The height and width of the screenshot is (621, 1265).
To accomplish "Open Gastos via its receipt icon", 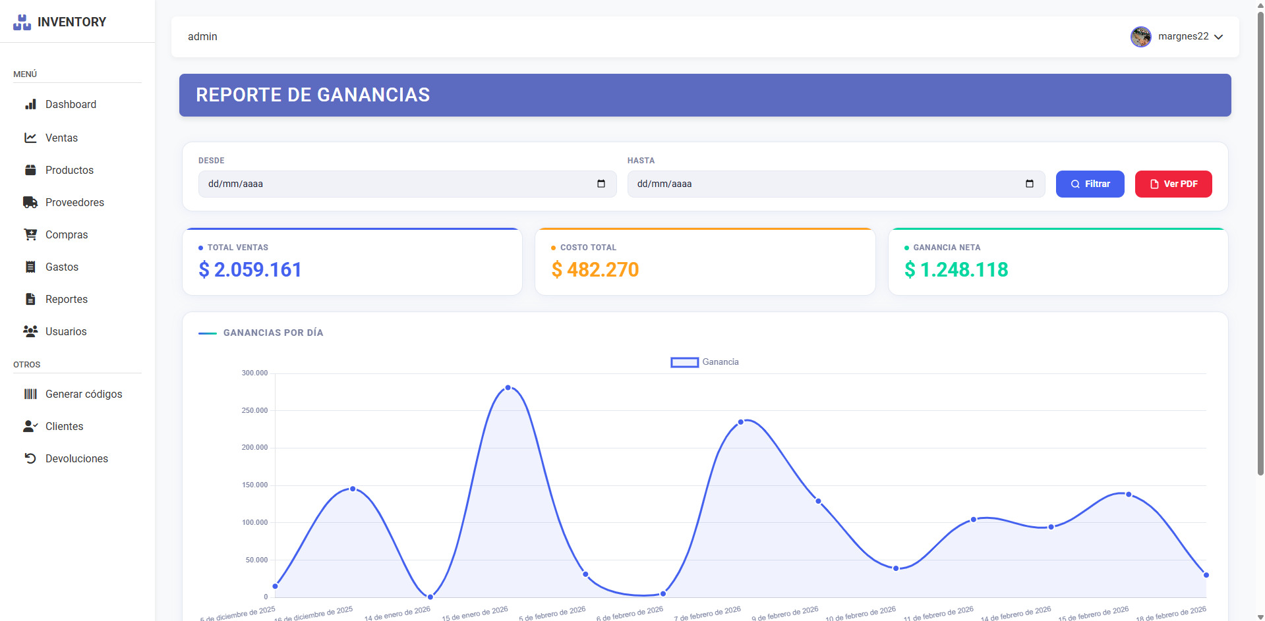I will [x=30, y=267].
